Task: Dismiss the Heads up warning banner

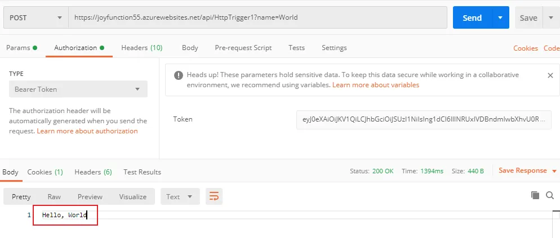Action: click(x=550, y=75)
